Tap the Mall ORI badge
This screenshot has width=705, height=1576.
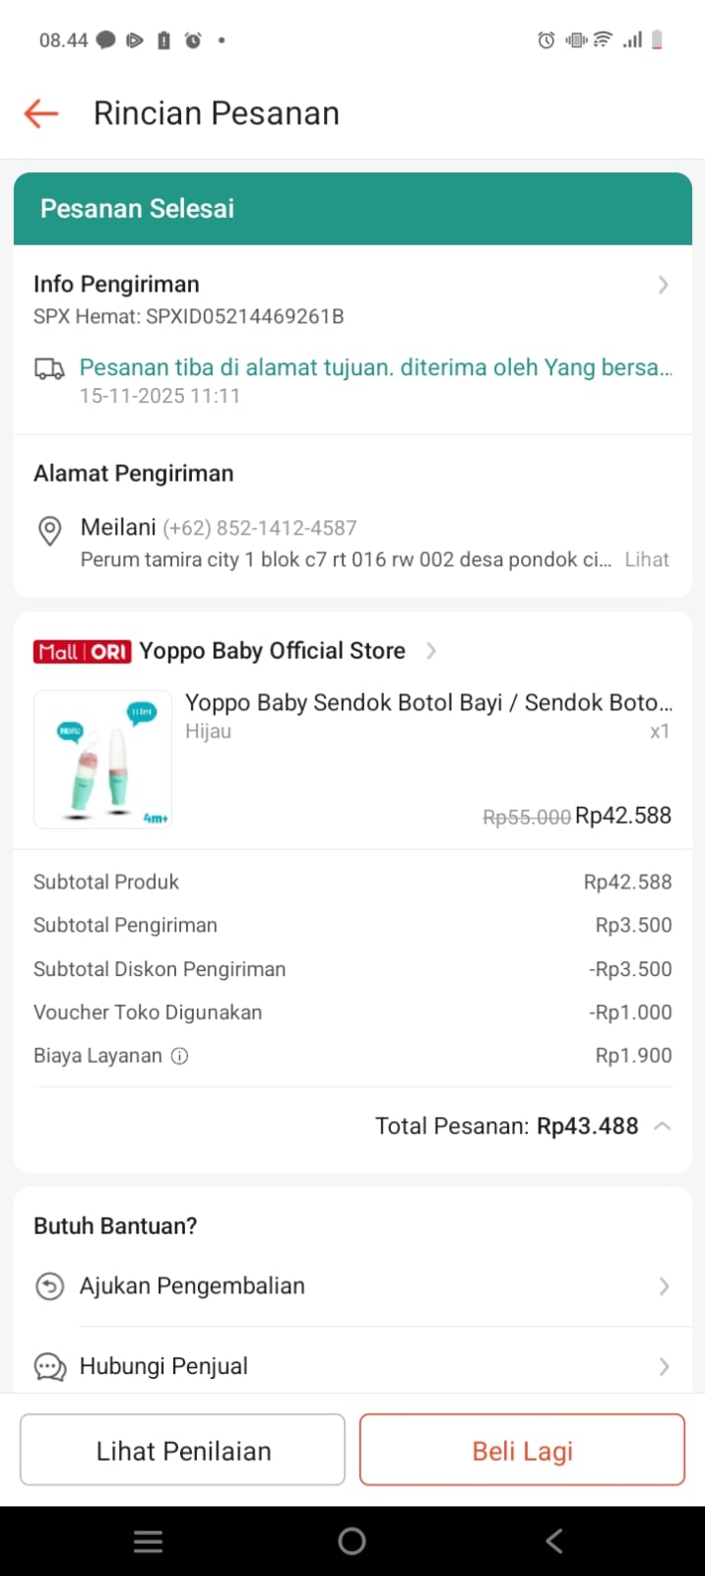pyautogui.click(x=82, y=651)
